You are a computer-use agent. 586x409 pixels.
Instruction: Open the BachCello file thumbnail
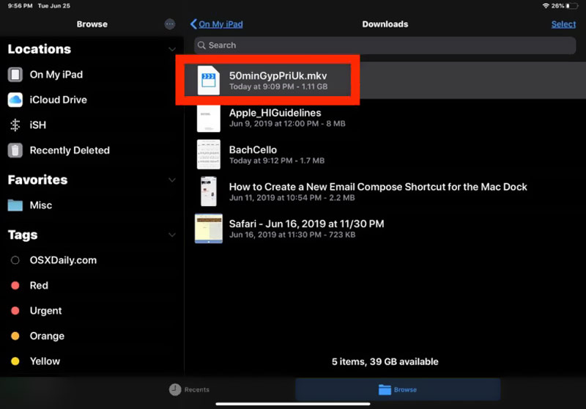[208, 155]
